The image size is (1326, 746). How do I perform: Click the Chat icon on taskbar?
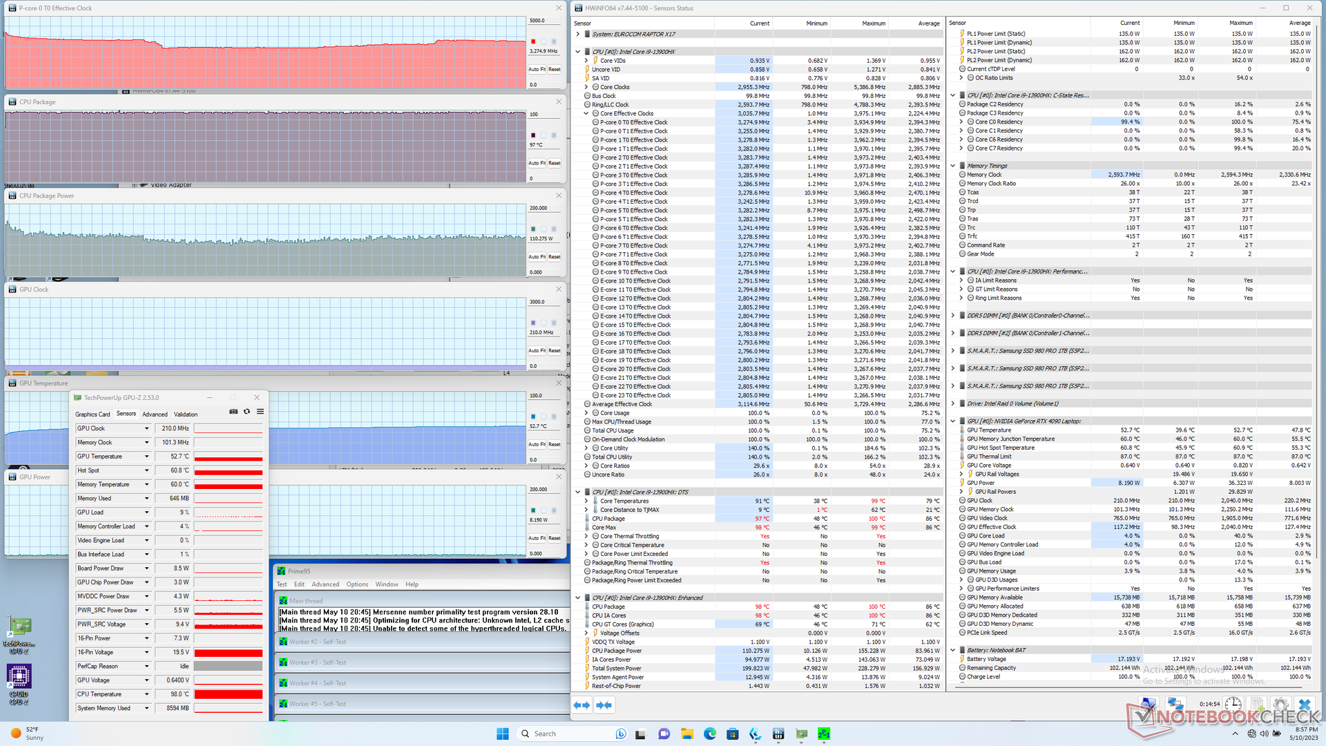pos(664,734)
